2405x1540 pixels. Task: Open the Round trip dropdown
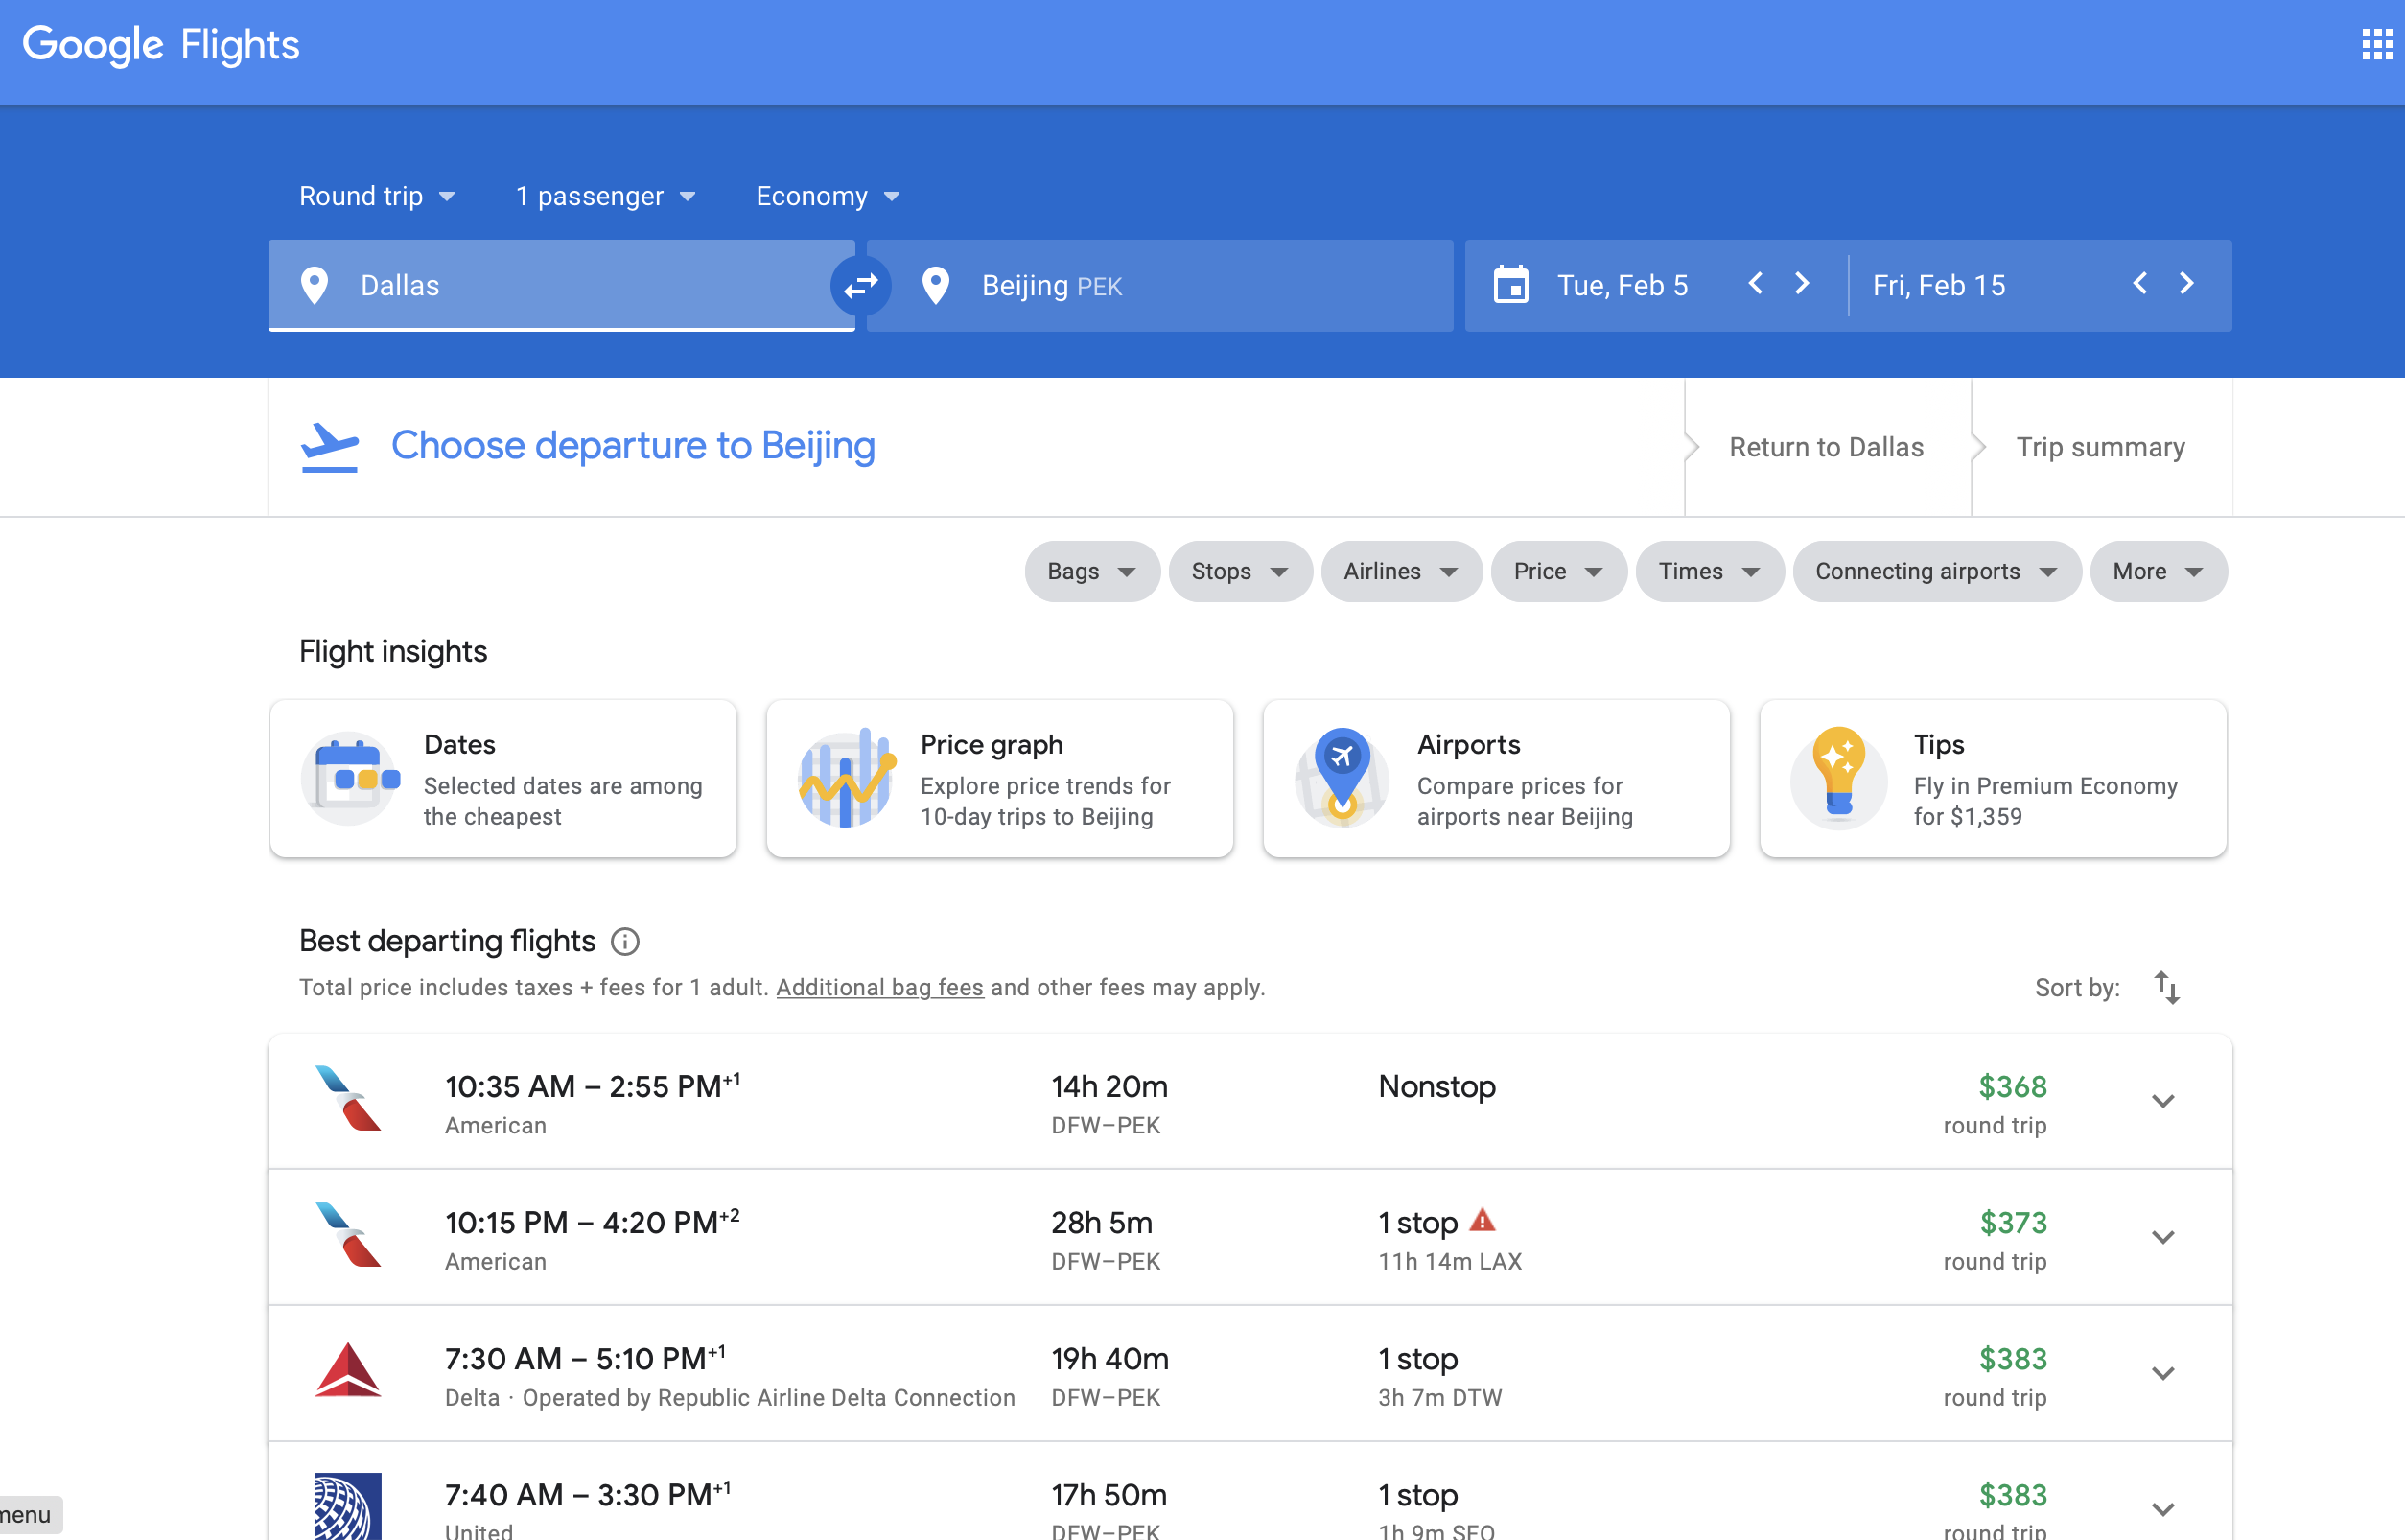[377, 196]
